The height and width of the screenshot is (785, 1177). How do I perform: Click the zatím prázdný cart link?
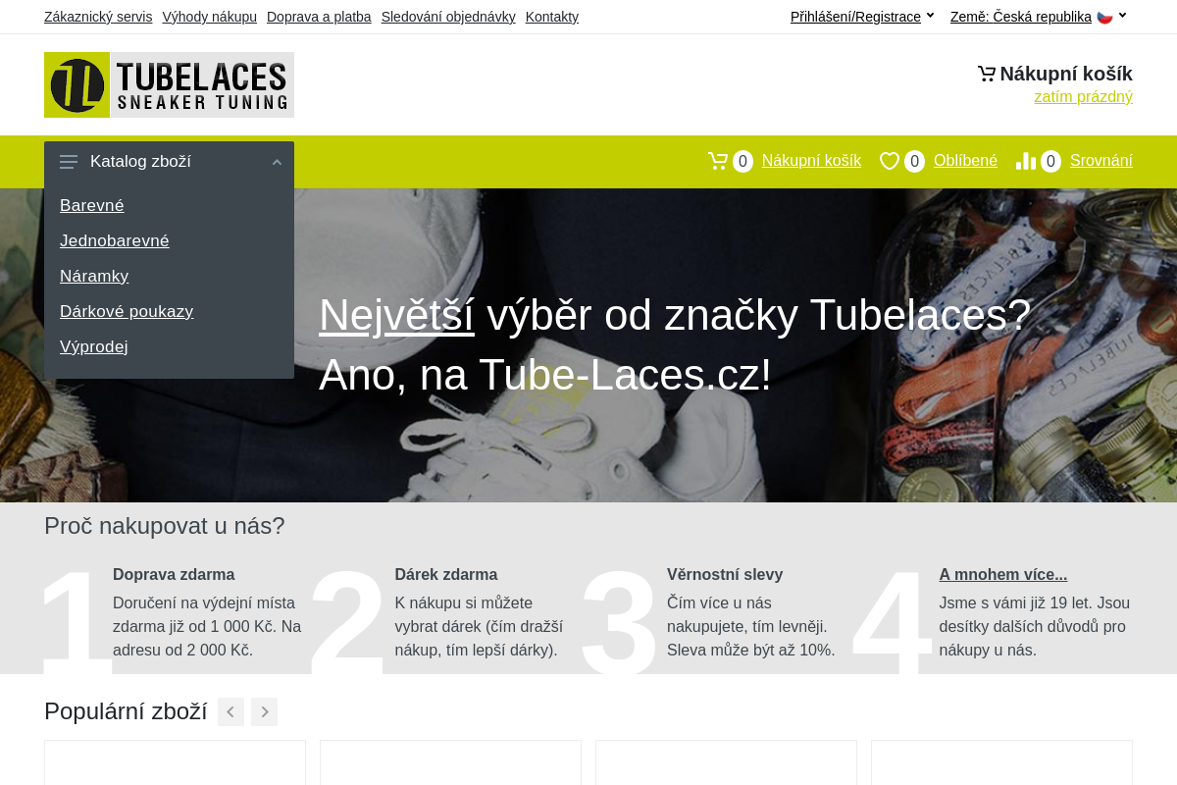coord(1083,96)
